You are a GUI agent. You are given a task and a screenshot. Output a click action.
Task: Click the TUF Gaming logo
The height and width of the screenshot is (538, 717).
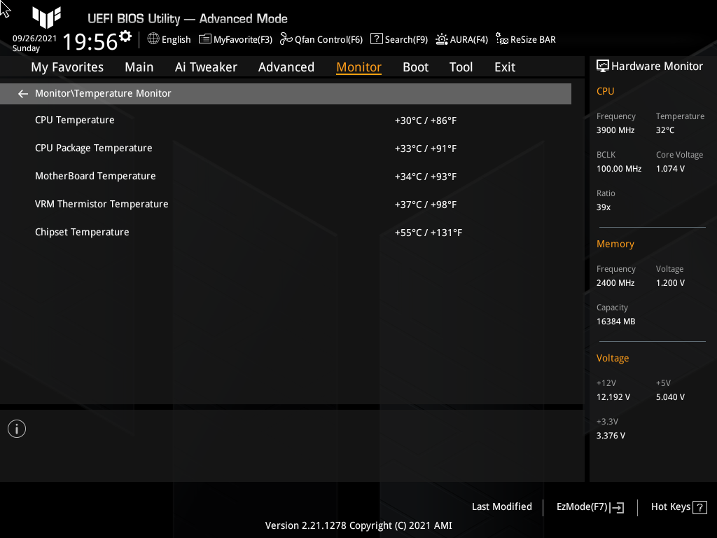point(46,19)
